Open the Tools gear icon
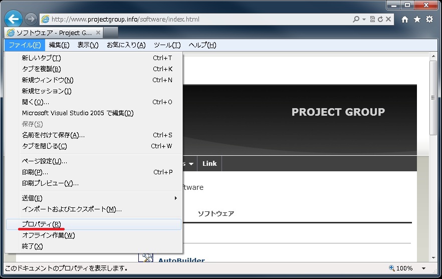The image size is (442, 279). coord(429,20)
